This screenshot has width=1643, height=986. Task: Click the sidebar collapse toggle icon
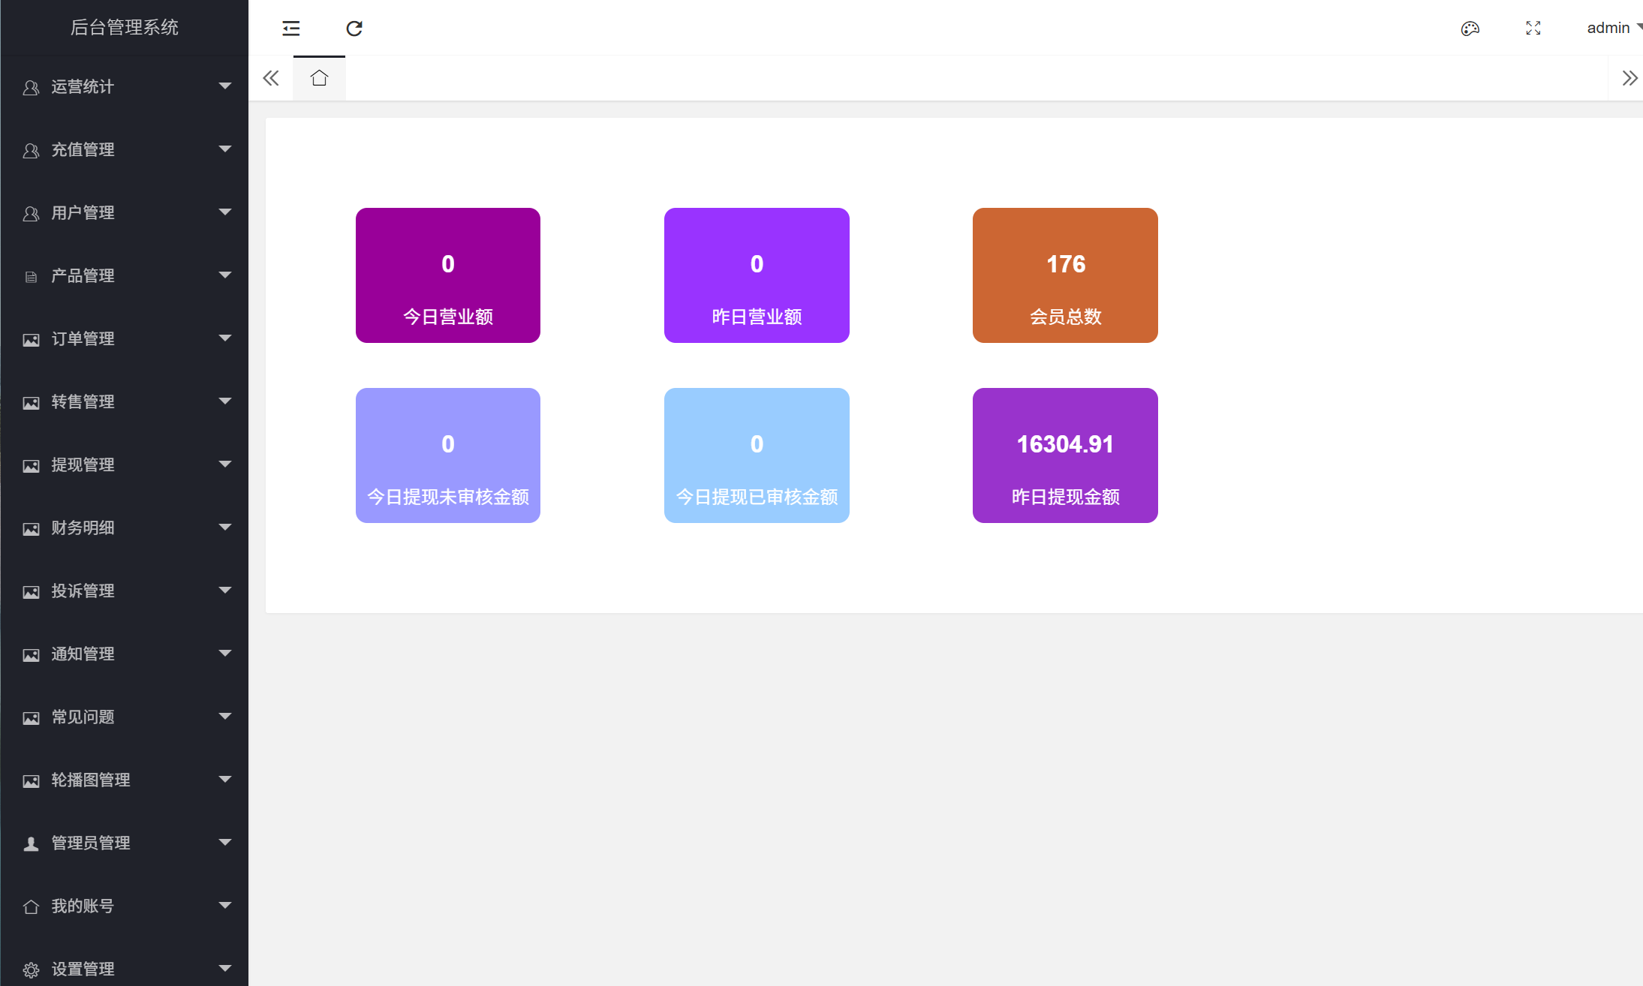click(291, 29)
